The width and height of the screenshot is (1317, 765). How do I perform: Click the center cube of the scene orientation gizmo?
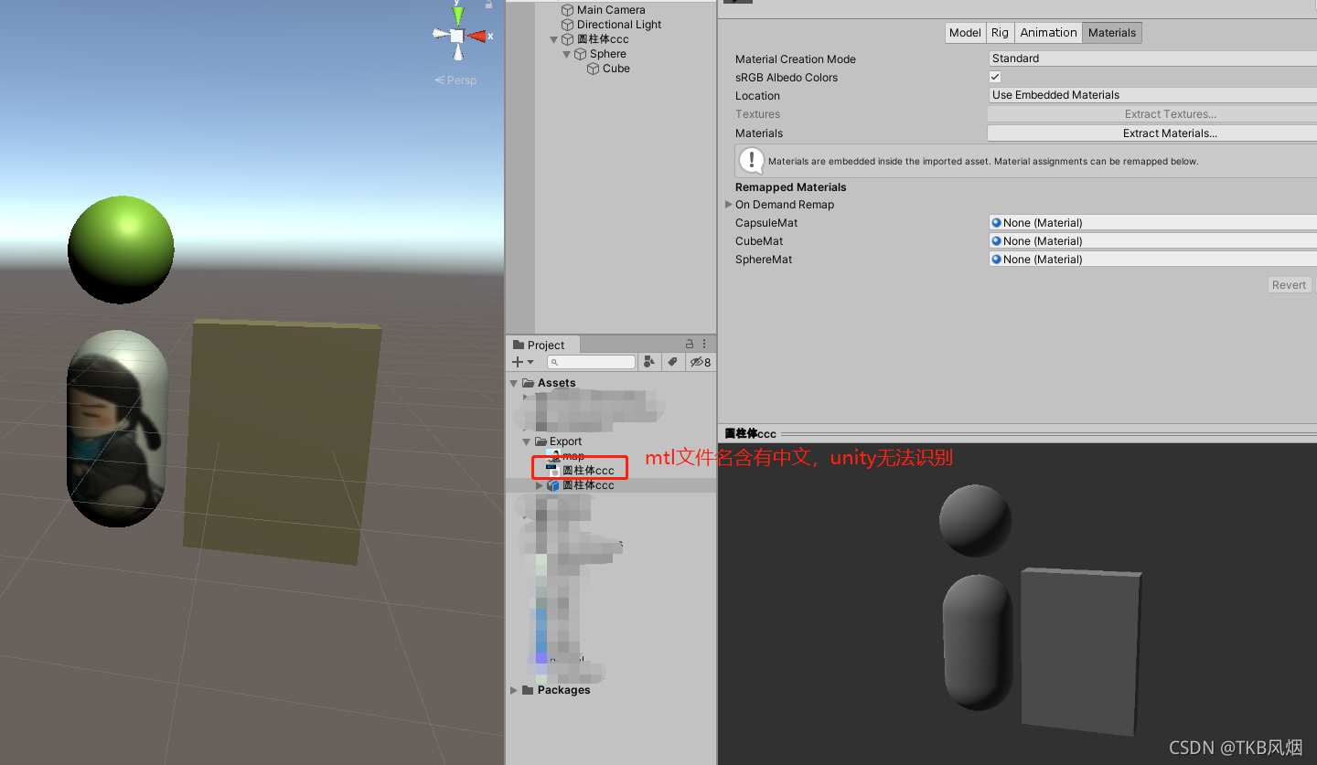tap(457, 36)
